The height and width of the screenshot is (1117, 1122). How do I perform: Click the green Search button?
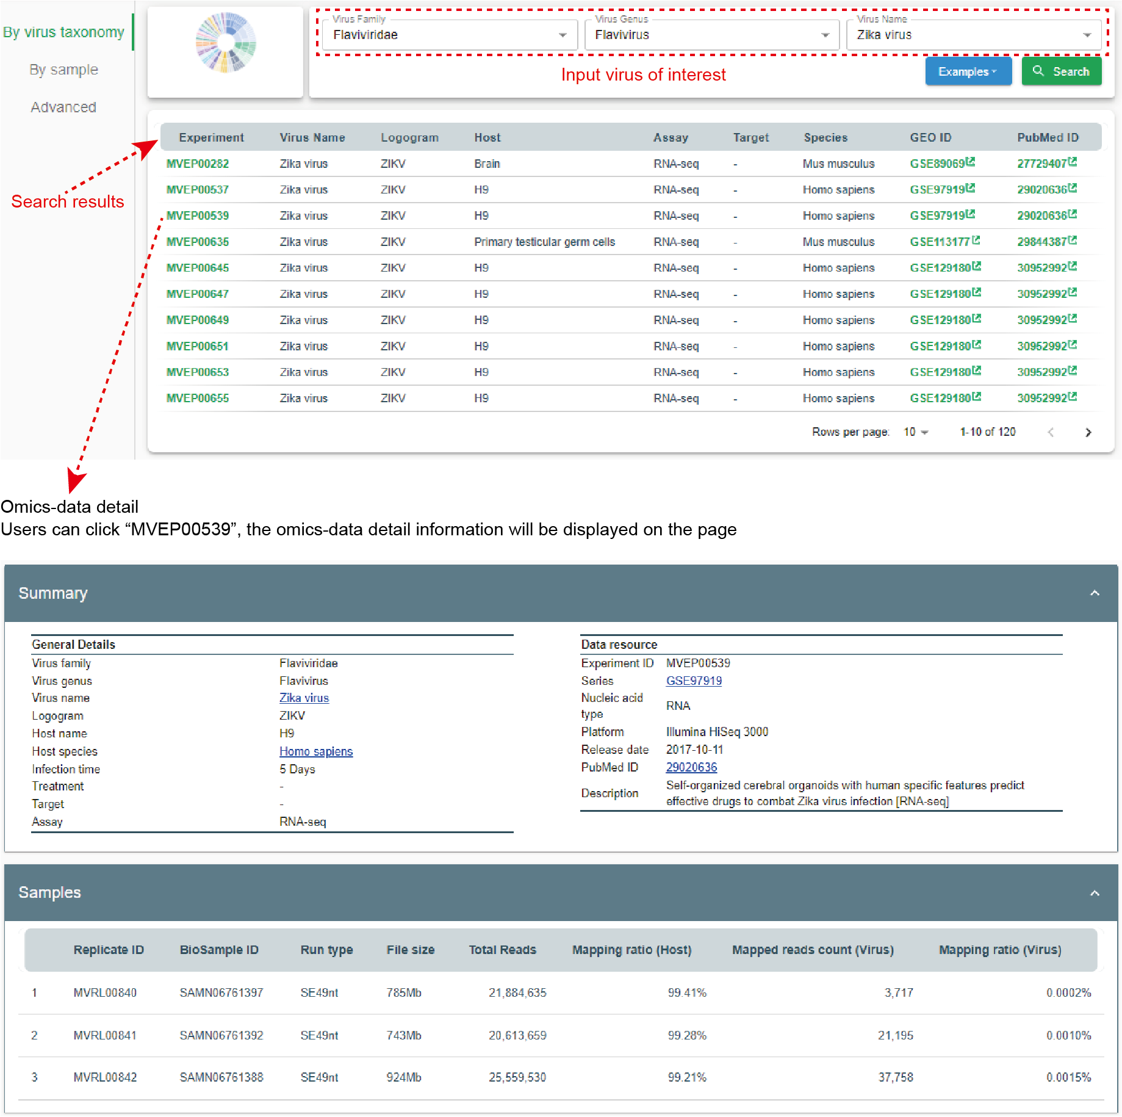click(1061, 71)
